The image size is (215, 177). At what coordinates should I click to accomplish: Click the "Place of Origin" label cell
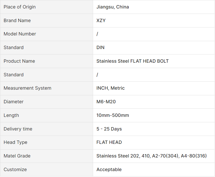(x=20, y=7)
